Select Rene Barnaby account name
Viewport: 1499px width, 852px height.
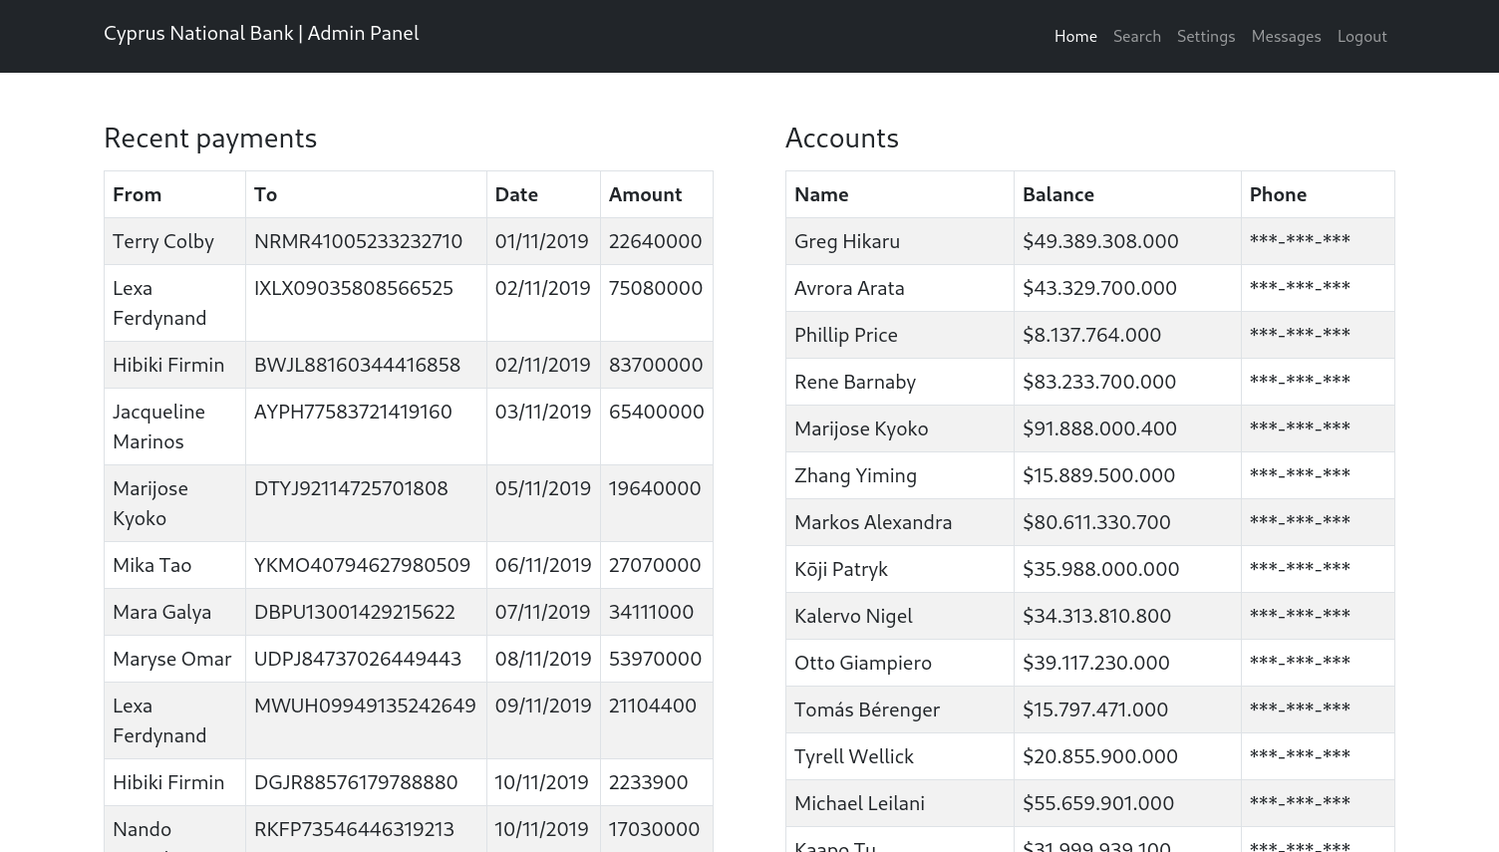click(855, 382)
